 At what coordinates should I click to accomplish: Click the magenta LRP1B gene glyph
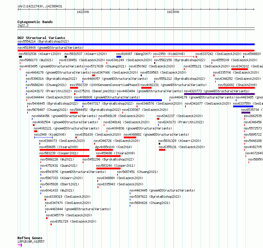(20, 245)
